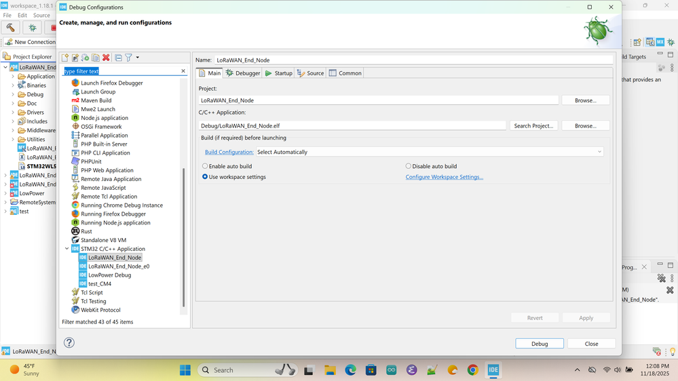The height and width of the screenshot is (381, 678).
Task: Expand Binaries node in Project Explorer
Action: click(12, 85)
